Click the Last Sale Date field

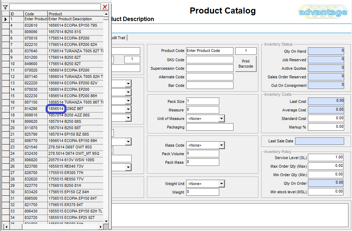pyautogui.click(x=320, y=141)
